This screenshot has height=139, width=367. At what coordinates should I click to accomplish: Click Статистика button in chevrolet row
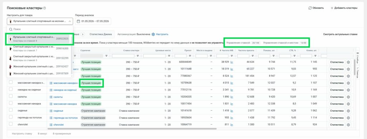click(337, 125)
